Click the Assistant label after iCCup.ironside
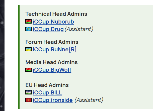The width and height of the screenshot is (153, 111). (x=89, y=100)
